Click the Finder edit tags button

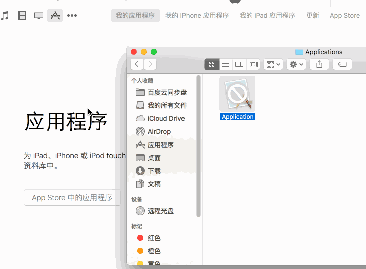pyautogui.click(x=342, y=64)
